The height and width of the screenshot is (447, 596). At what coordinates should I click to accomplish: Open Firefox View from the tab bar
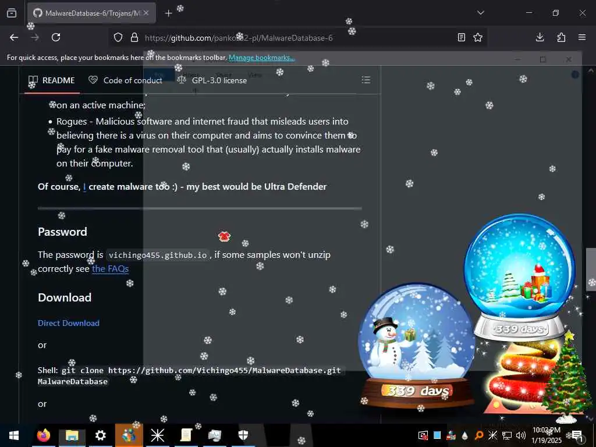12,13
